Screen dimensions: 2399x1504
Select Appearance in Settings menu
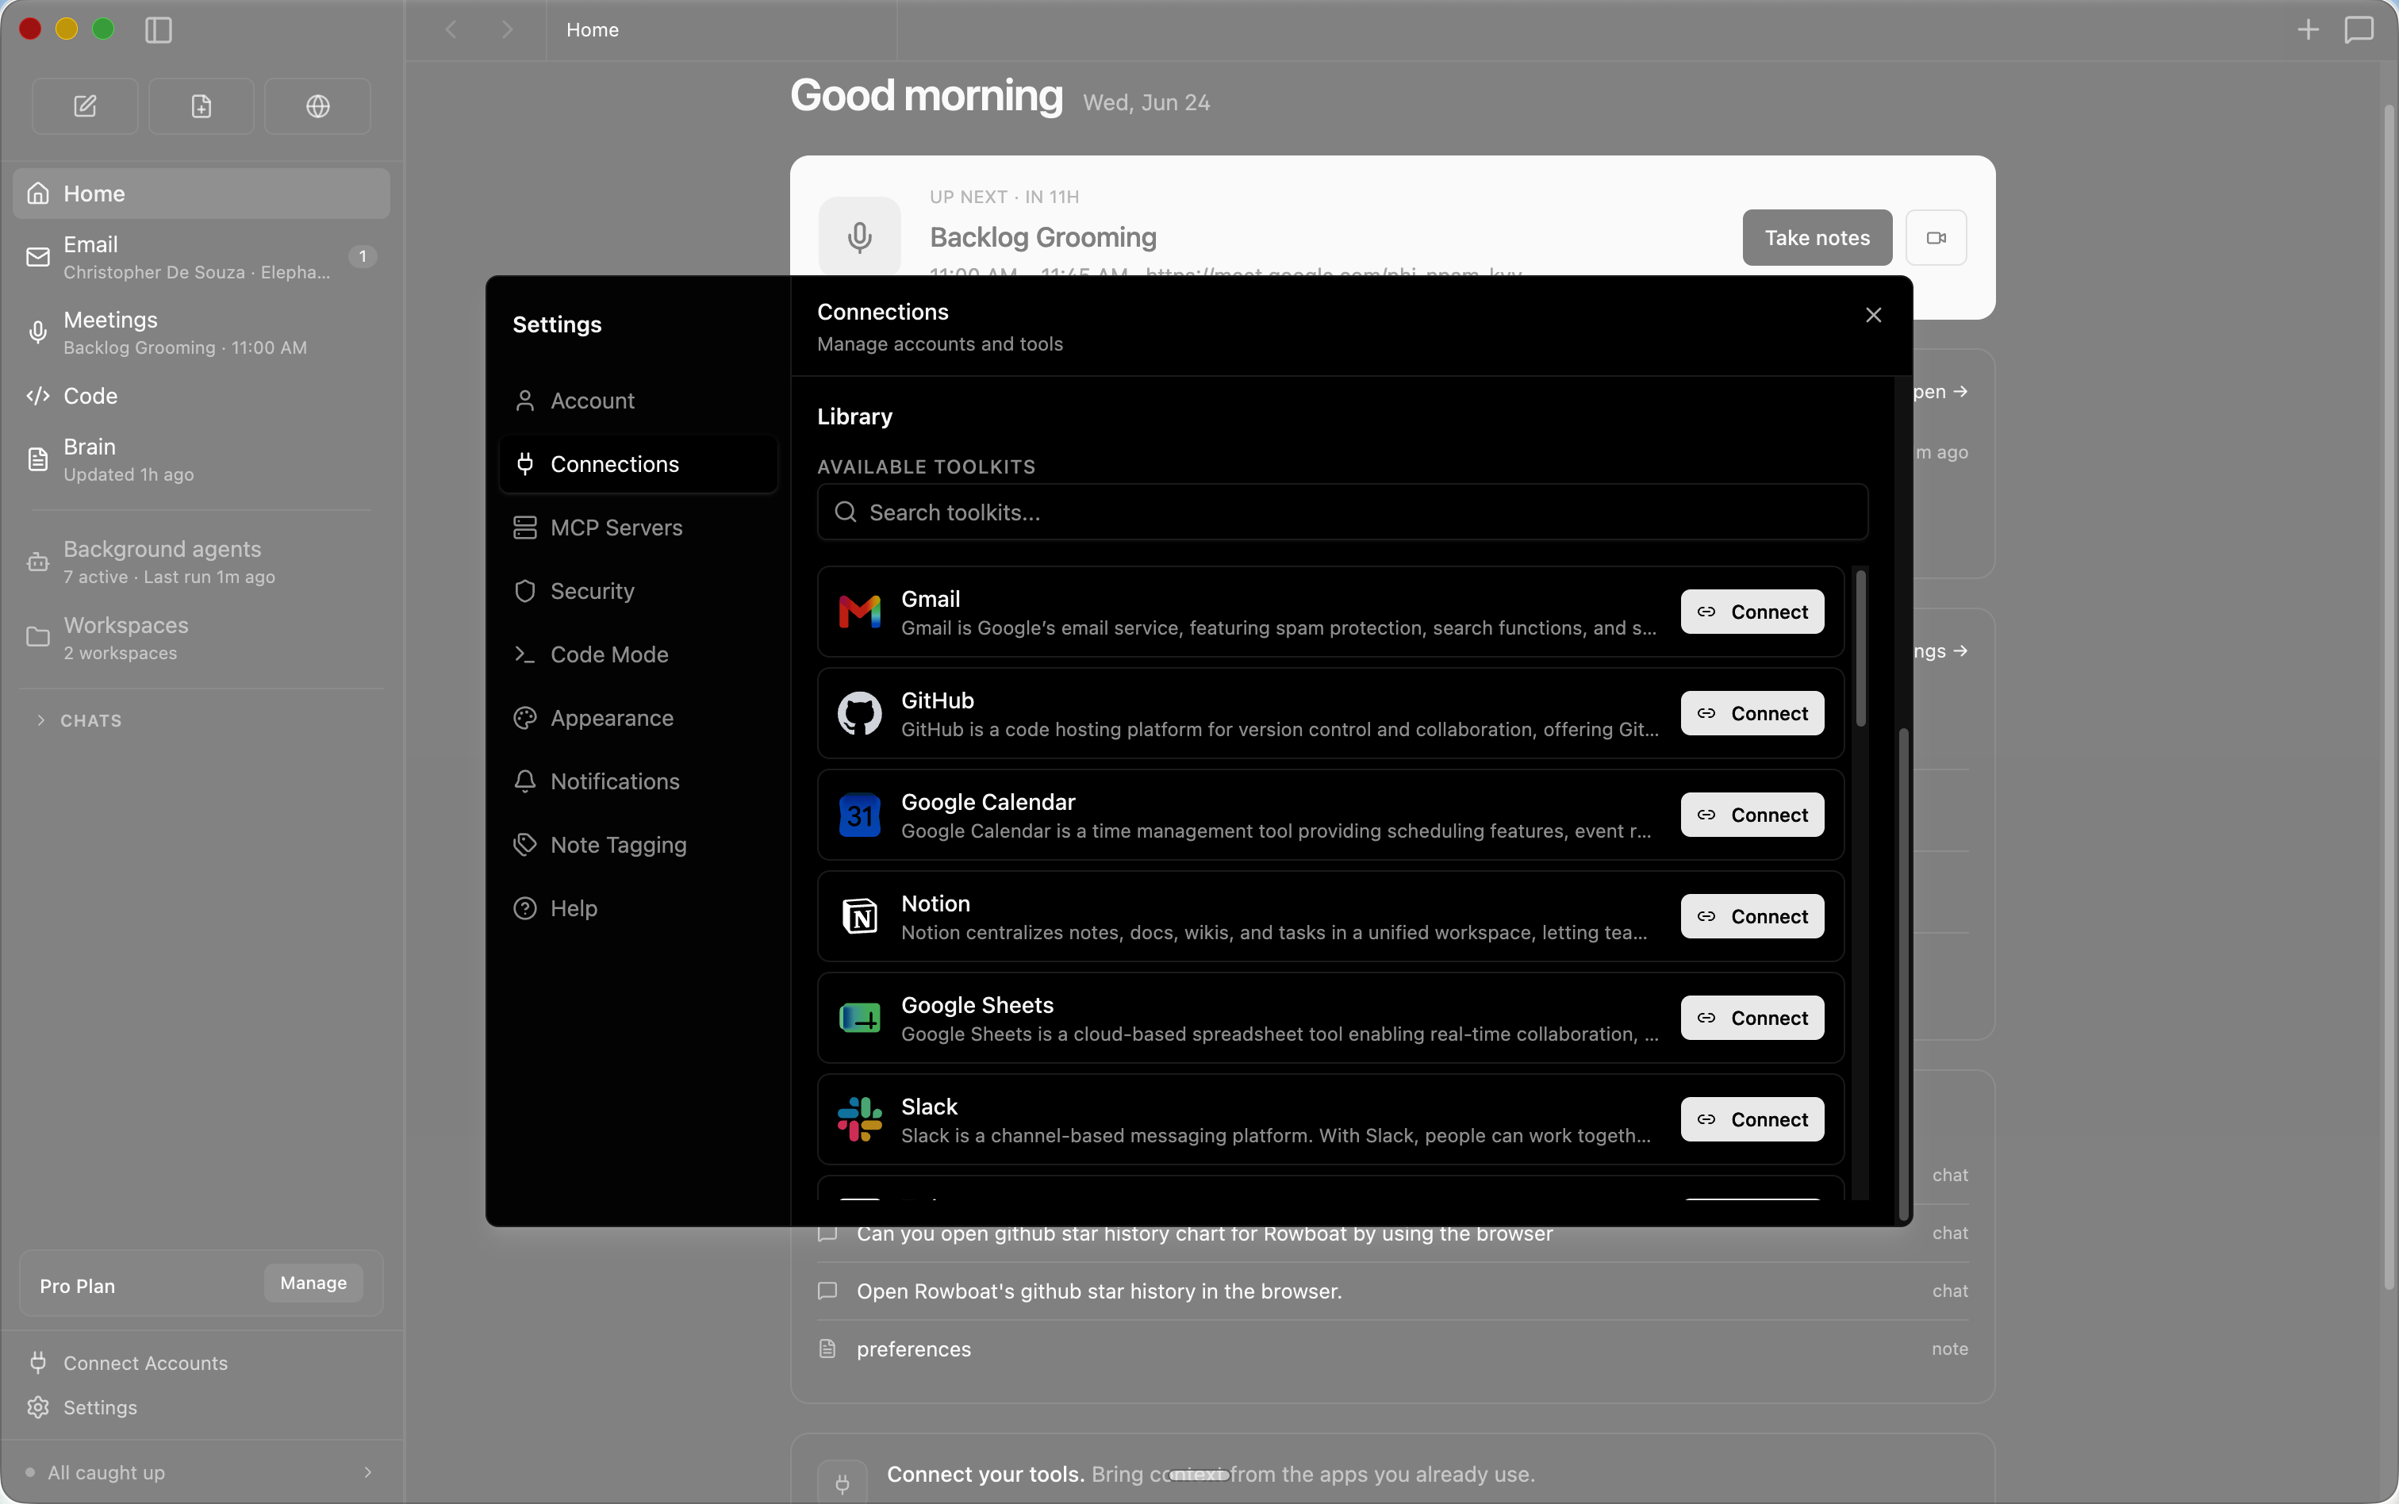point(638,718)
